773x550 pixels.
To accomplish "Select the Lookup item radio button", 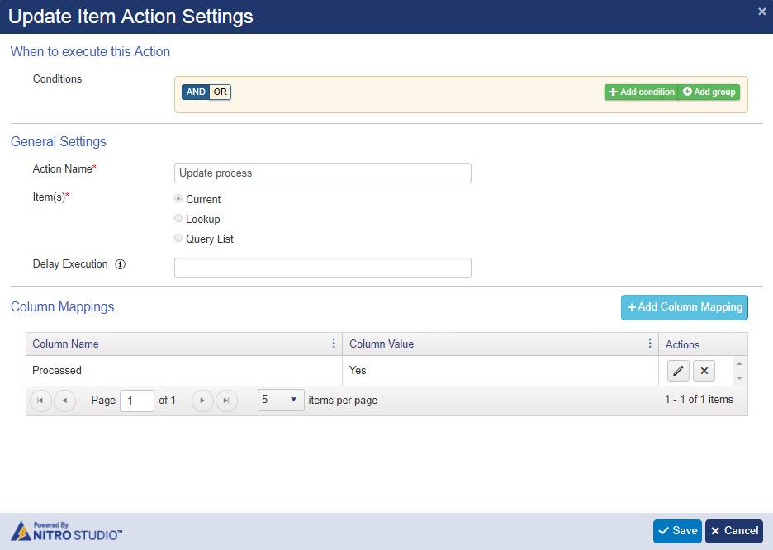I will tap(178, 218).
